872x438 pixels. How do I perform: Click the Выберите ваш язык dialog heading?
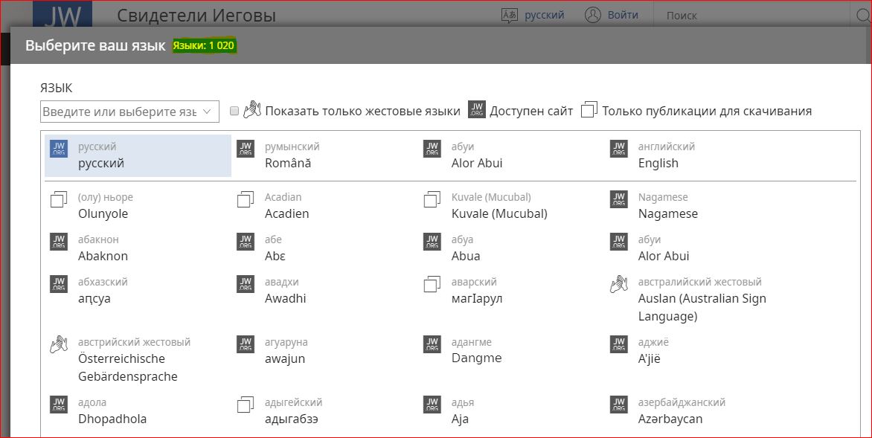tap(96, 45)
